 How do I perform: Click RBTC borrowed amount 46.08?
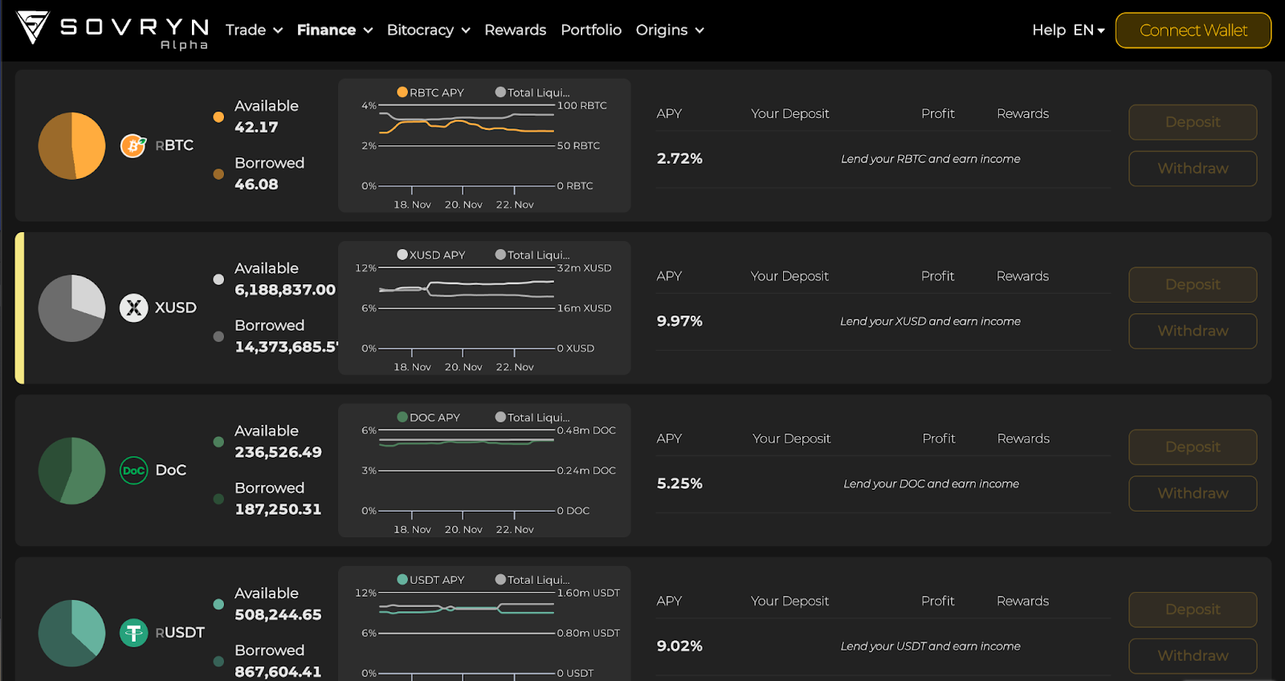point(256,184)
